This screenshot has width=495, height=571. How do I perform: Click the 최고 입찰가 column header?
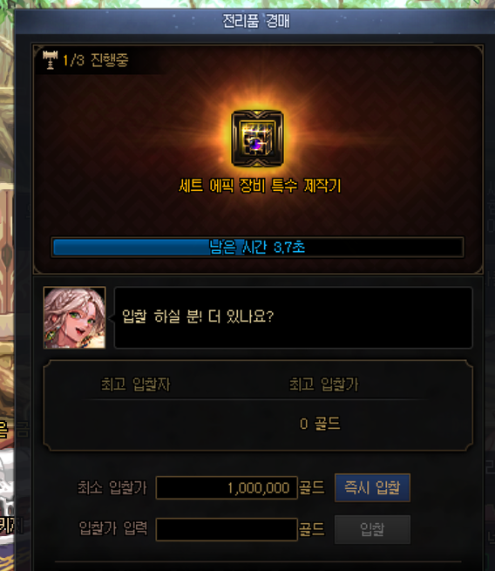(323, 384)
